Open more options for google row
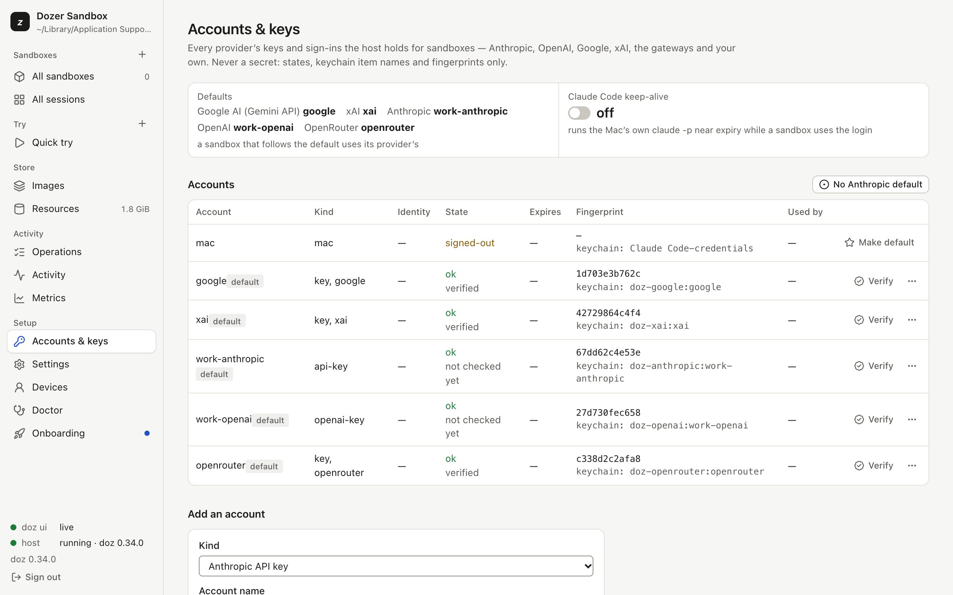The image size is (953, 595). point(912,281)
